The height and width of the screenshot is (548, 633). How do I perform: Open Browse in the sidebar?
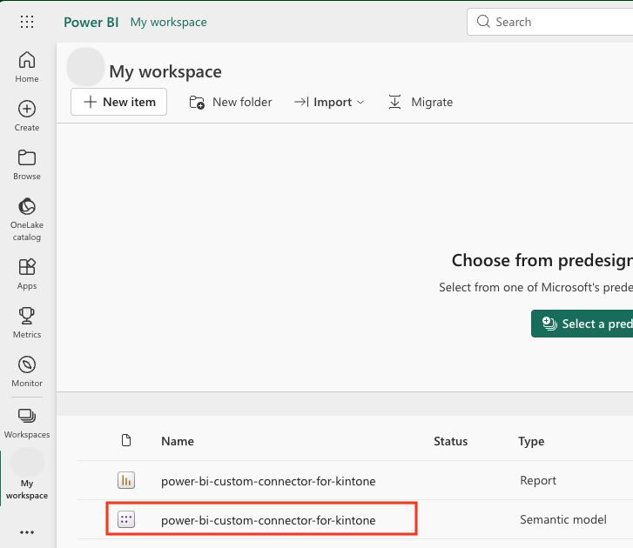(27, 165)
